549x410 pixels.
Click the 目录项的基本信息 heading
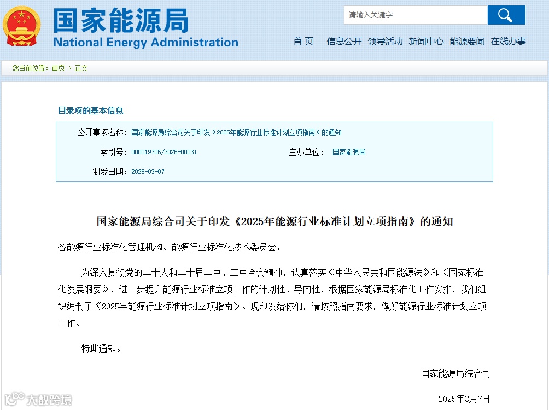(90, 110)
